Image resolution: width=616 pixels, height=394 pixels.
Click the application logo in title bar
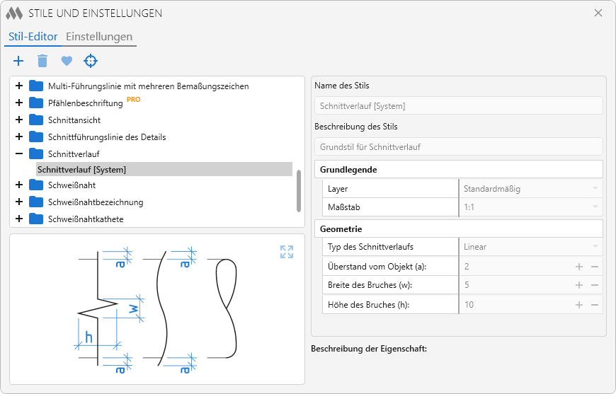(15, 13)
